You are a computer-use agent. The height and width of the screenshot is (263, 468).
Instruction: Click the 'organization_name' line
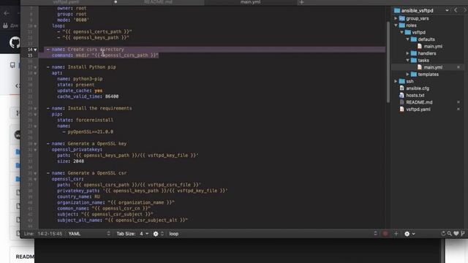[x=116, y=203]
